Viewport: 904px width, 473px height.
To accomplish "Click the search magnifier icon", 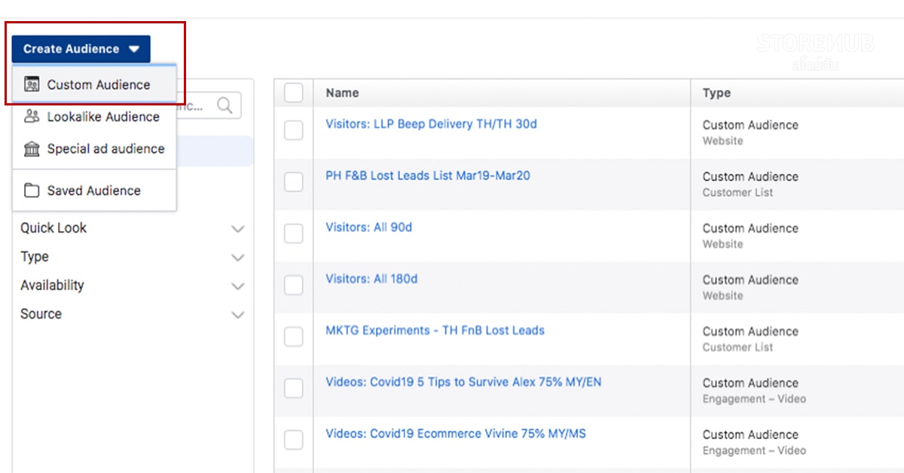I will pyautogui.click(x=224, y=105).
